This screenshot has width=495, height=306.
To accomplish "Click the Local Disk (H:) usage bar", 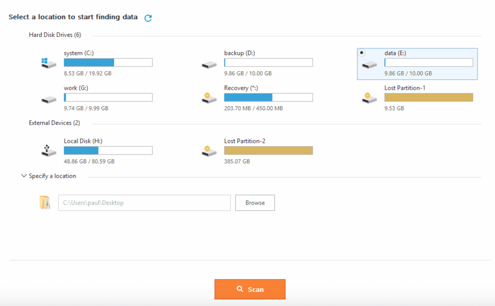I will tap(108, 150).
